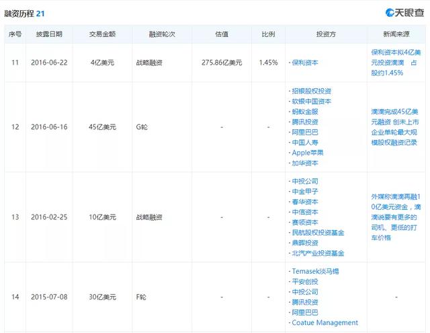Open investor link Apple苹果
Image resolution: width=430 pixels, height=333 pixels.
pos(308,153)
